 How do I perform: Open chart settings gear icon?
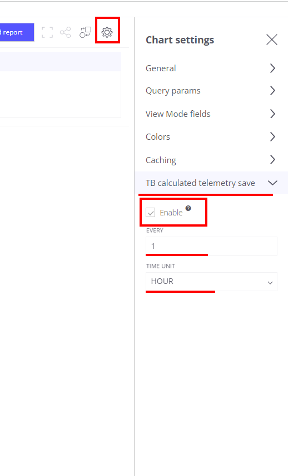tap(107, 32)
